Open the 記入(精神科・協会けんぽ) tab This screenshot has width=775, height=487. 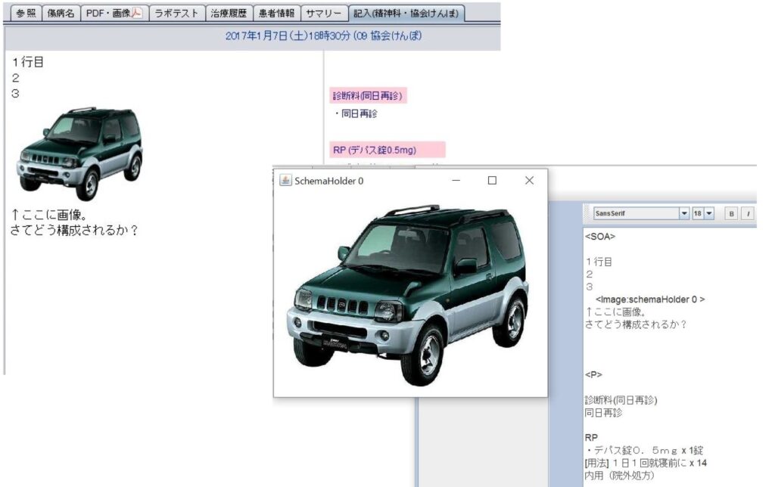[x=406, y=14]
